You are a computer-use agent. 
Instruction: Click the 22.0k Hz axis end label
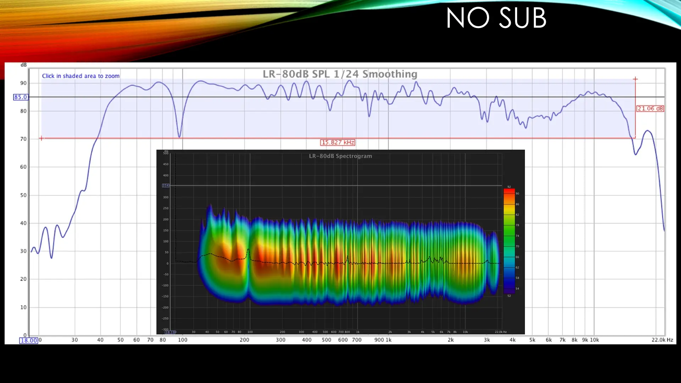pyautogui.click(x=662, y=340)
